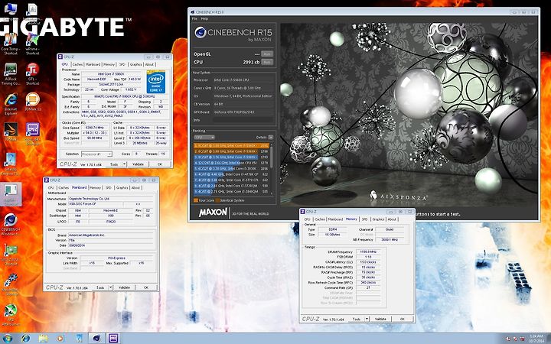Launch Internet Explorer from the taskbar
Image resolution: width=551 pixels, height=344 pixels.
pyautogui.click(x=25, y=339)
